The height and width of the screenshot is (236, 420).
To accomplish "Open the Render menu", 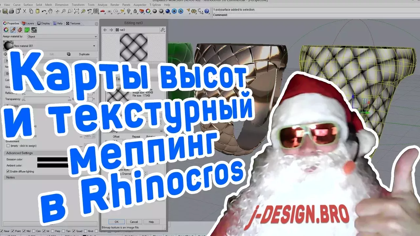I will click(115, 5).
